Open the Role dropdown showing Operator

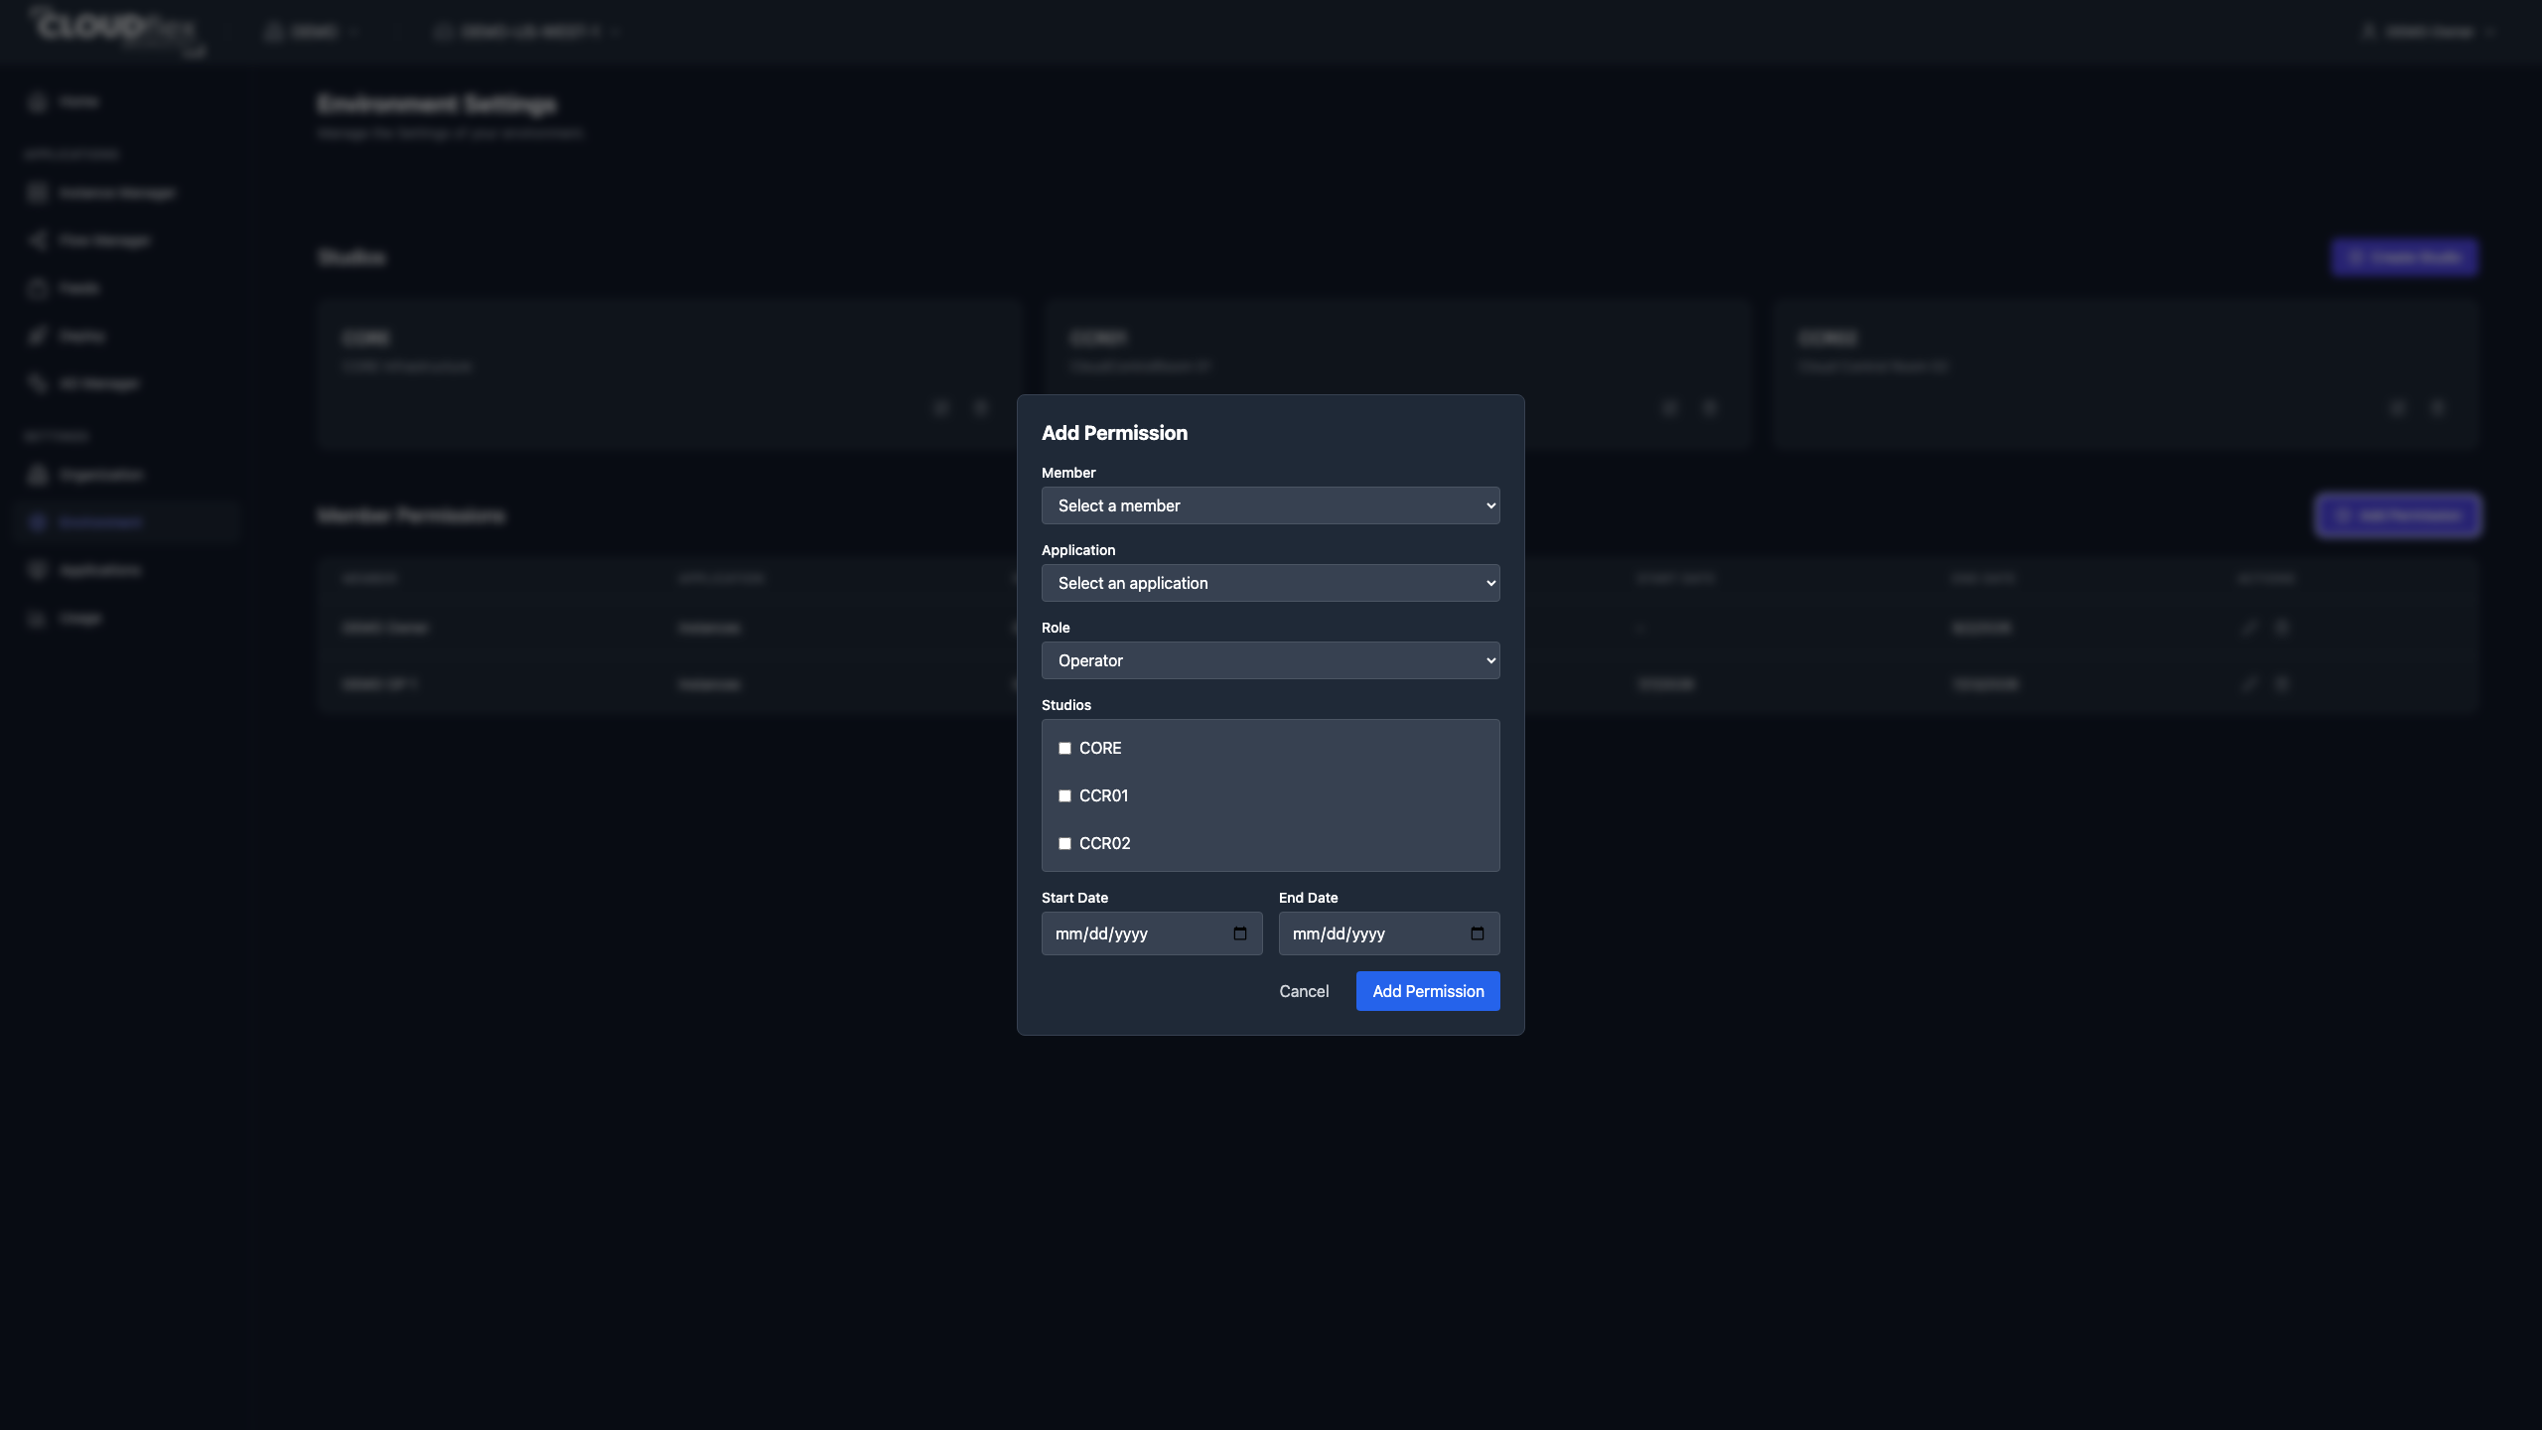tap(1270, 660)
